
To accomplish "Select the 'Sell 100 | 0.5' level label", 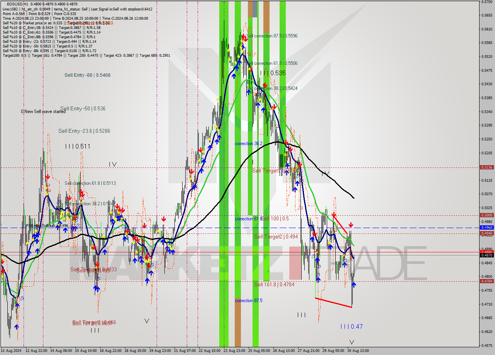I will (275, 219).
